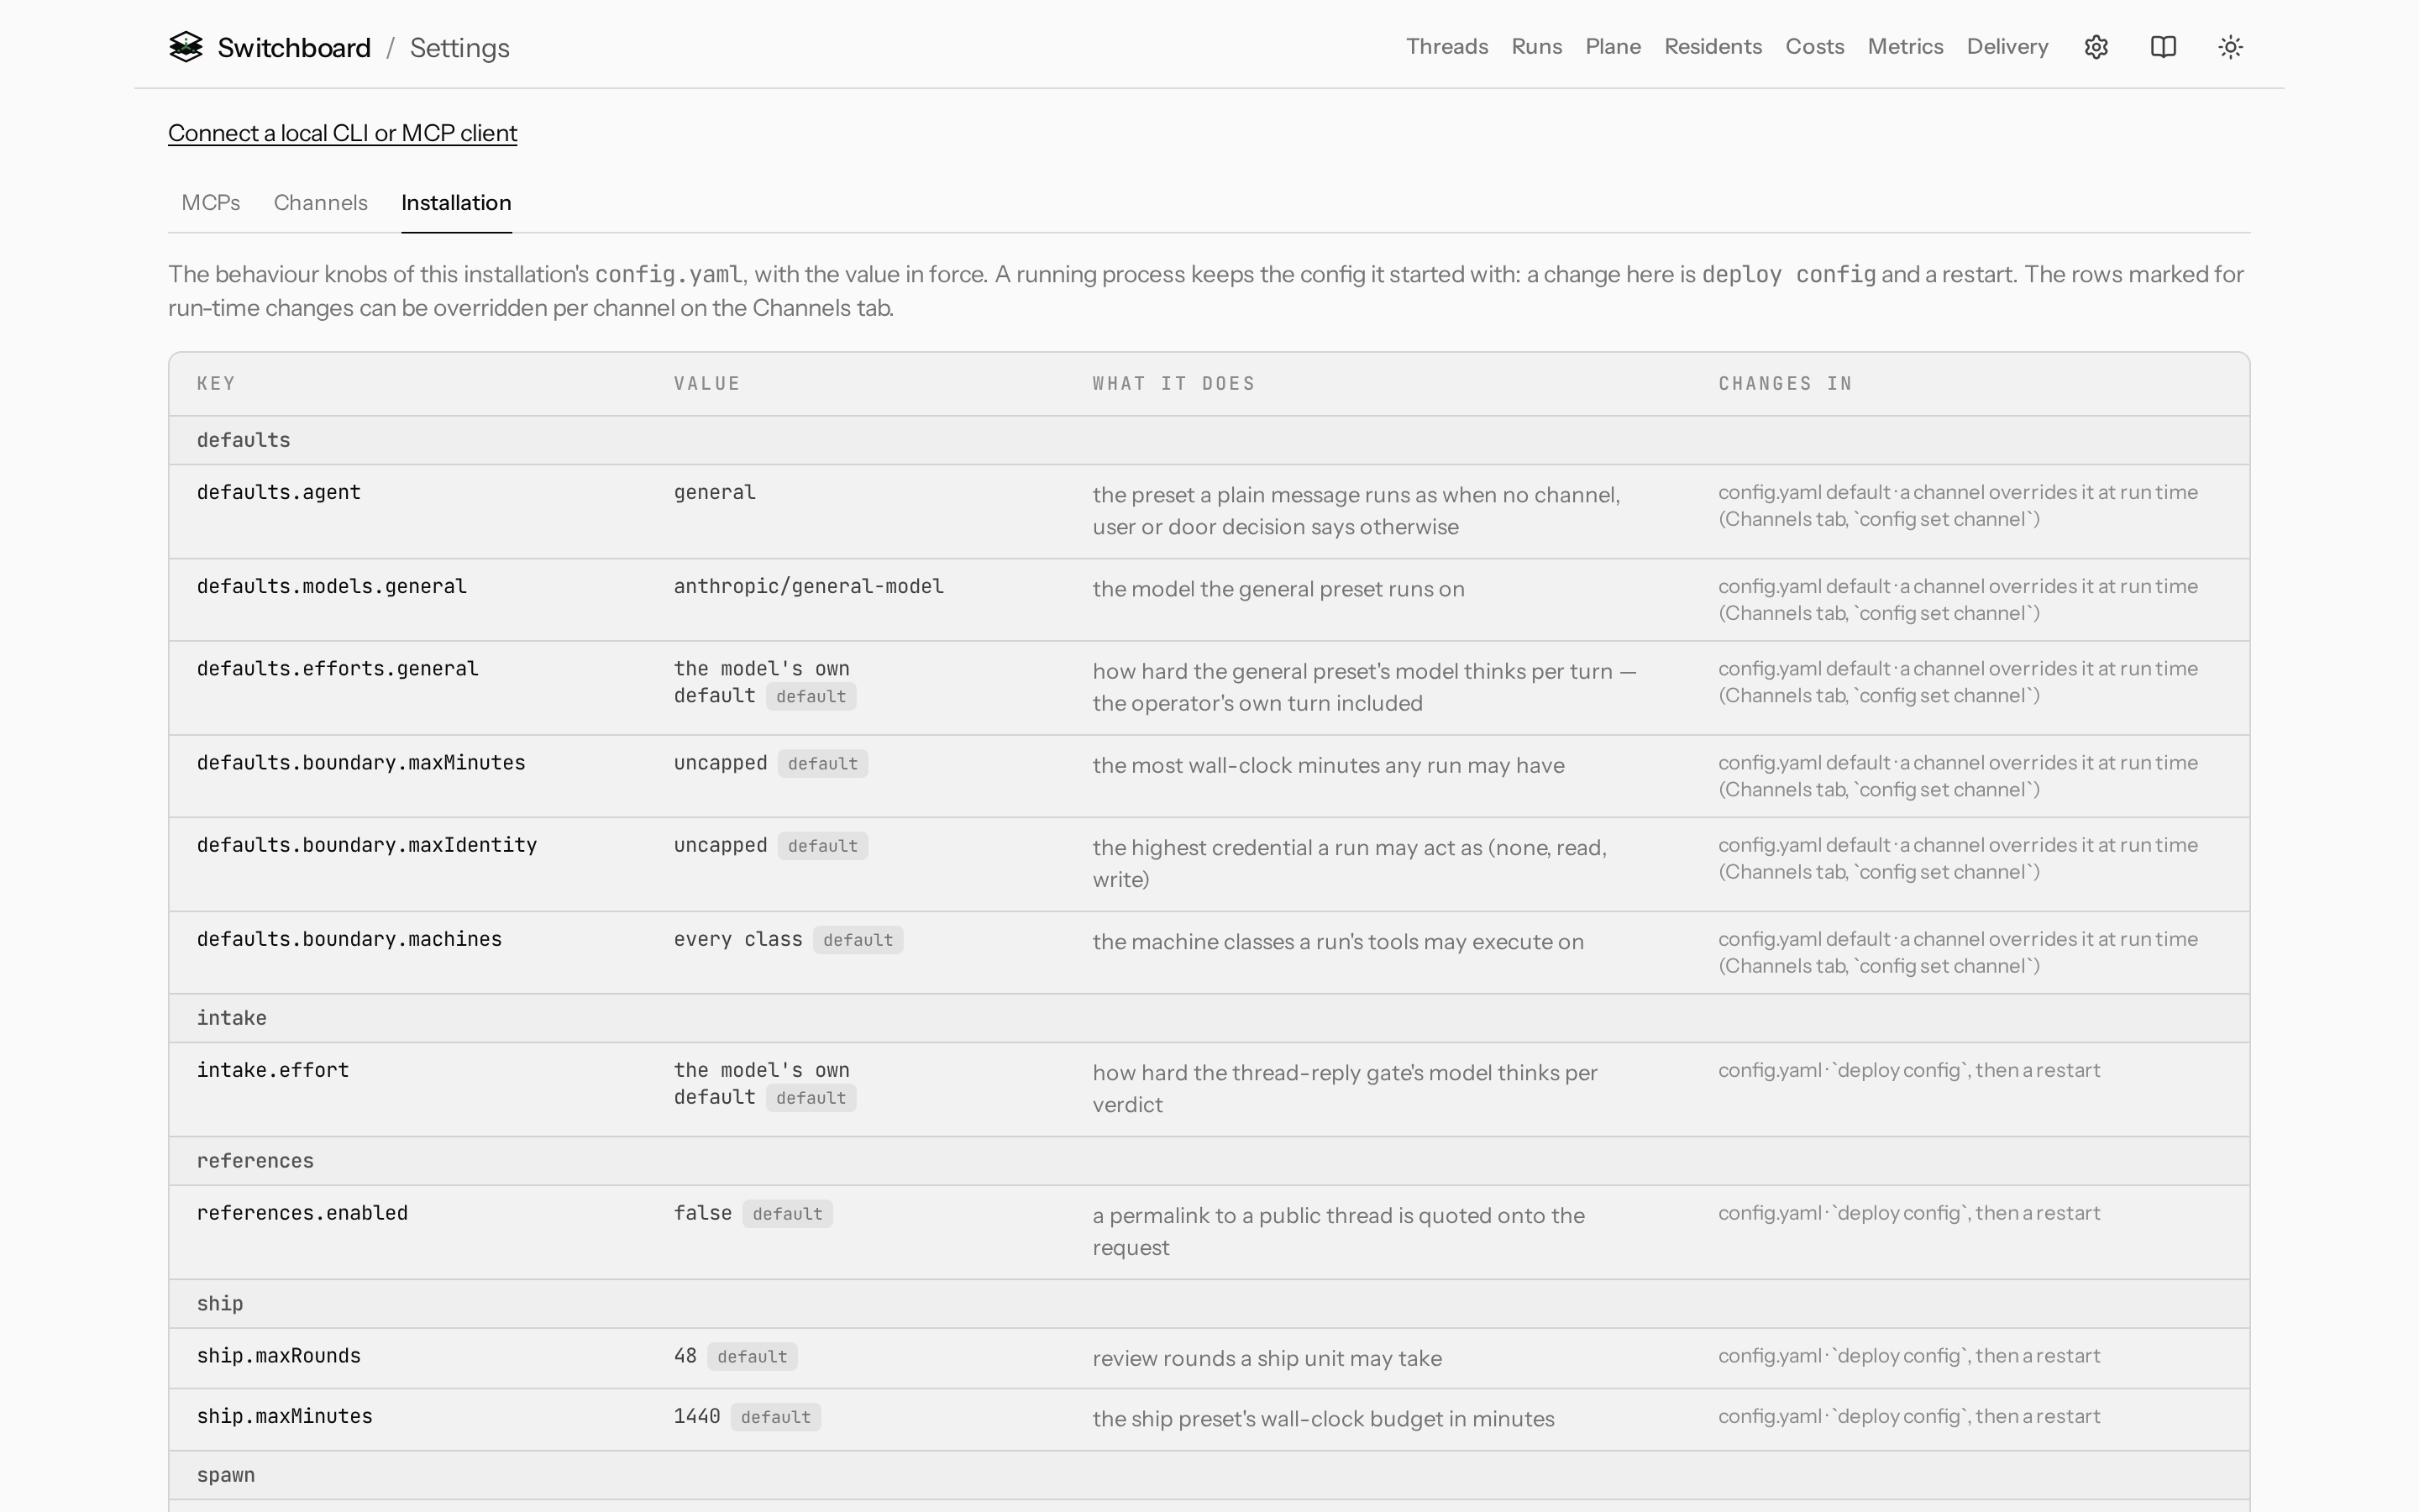
Task: Open the Metrics page
Action: [x=1905, y=47]
